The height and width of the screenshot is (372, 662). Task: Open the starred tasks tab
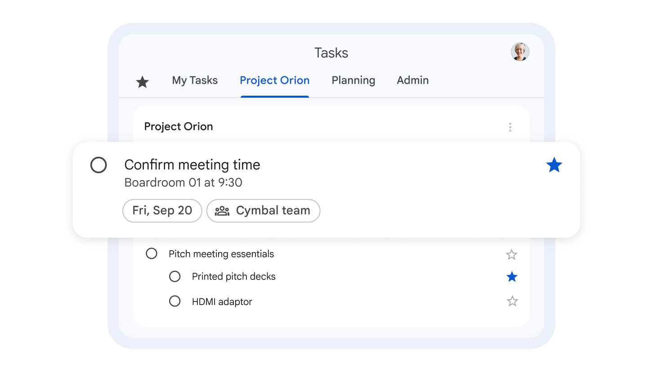pyautogui.click(x=142, y=82)
